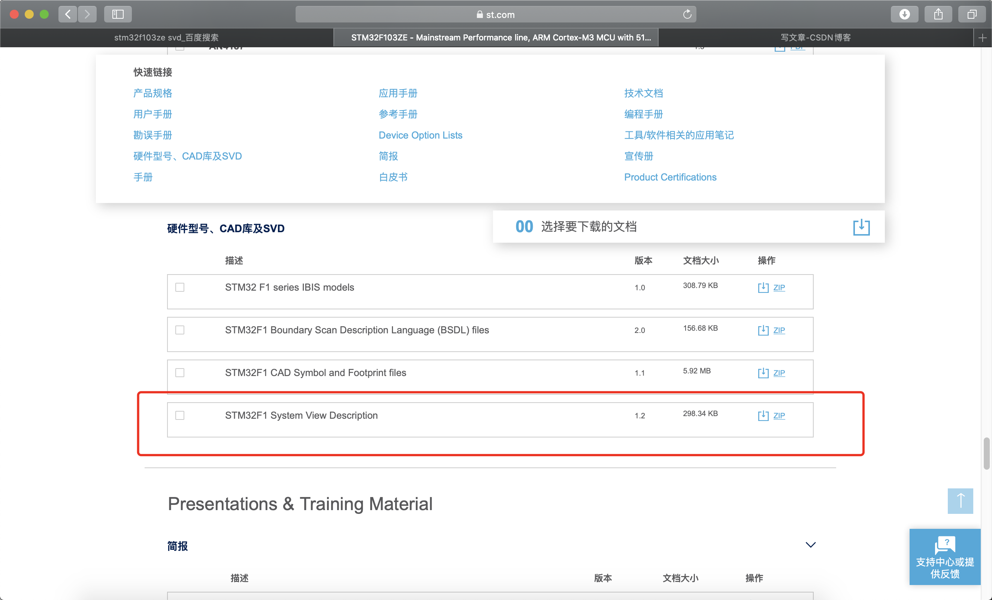Go forward with Safari's forward arrow
Image resolution: width=992 pixels, height=600 pixels.
87,15
